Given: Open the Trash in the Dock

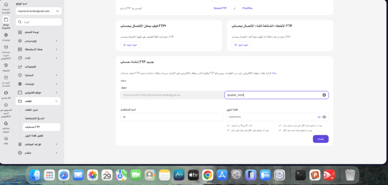Looking at the screenshot, I should click(350, 175).
